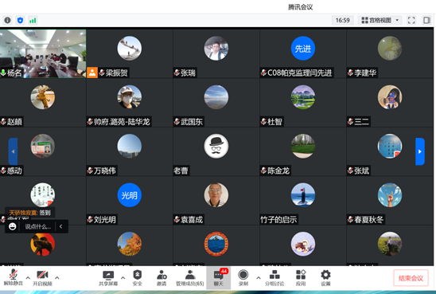Start 录制 recording

pos(243,277)
